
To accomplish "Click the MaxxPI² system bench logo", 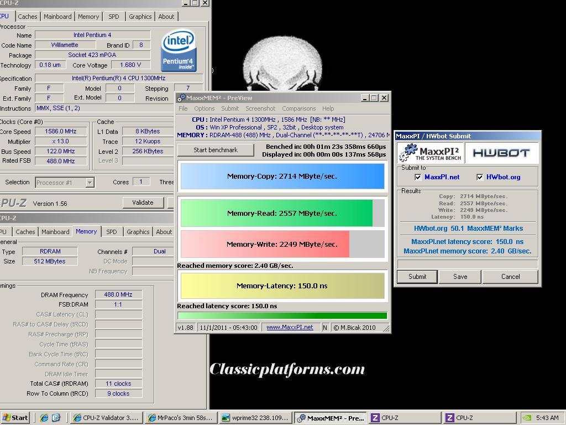I will [430, 153].
